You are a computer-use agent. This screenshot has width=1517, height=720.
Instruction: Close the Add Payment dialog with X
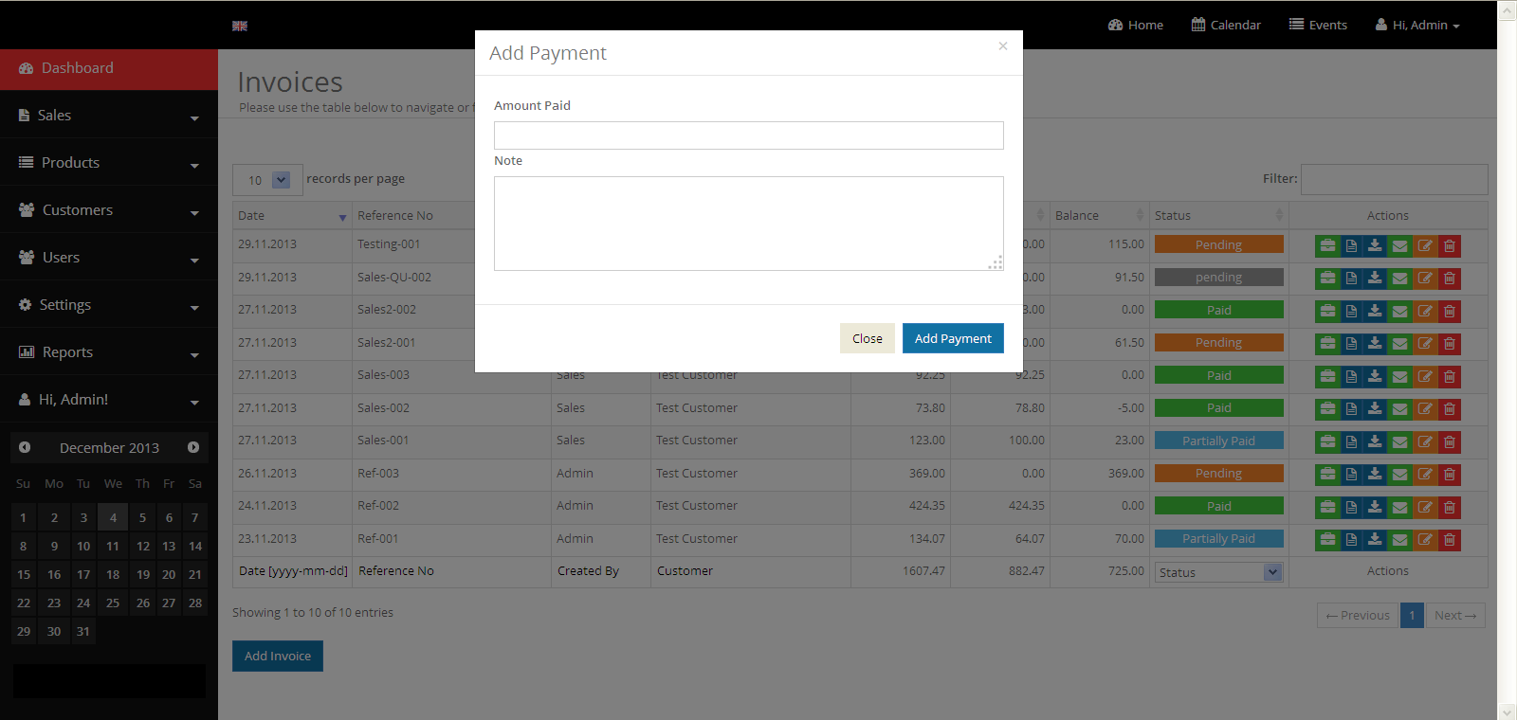(x=1002, y=45)
